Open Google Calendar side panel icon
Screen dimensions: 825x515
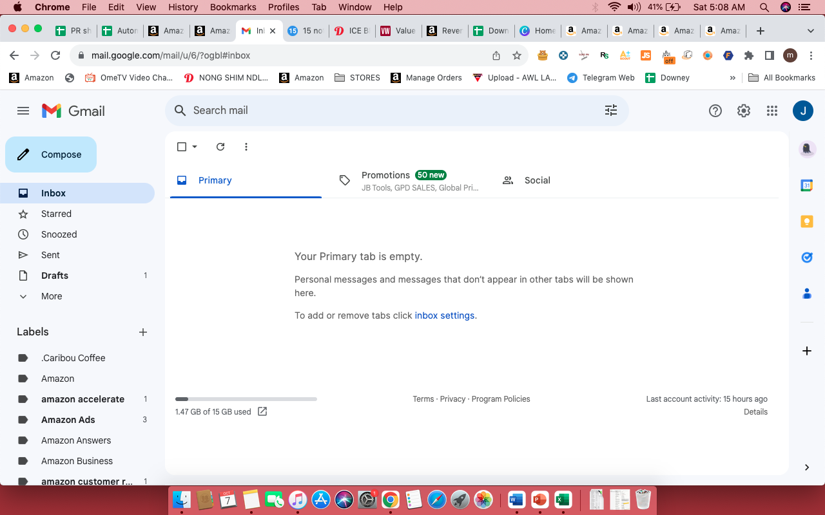807,185
